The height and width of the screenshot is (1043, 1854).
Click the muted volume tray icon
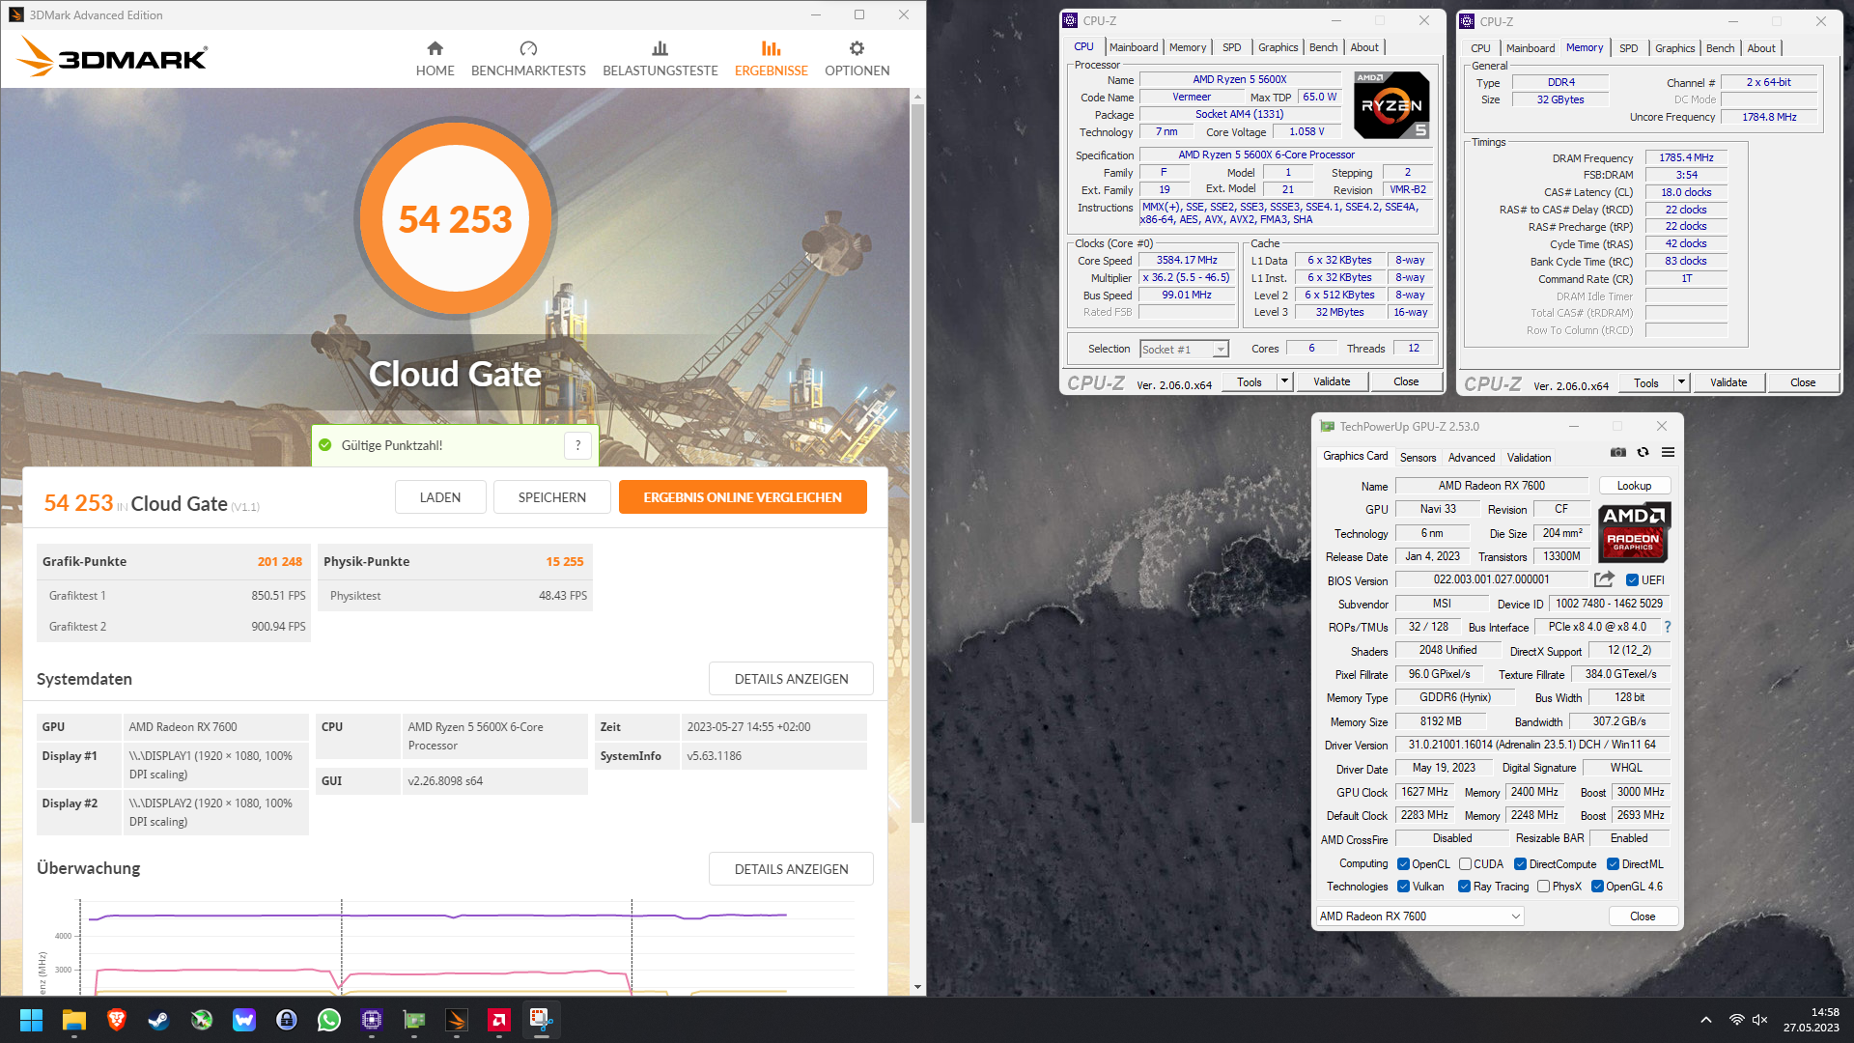(1760, 1020)
